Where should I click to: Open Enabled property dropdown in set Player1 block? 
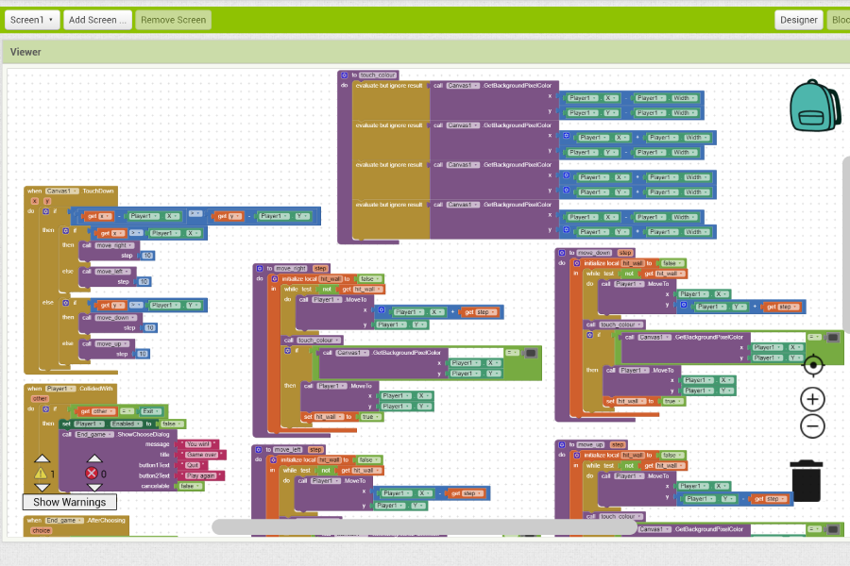[127, 424]
